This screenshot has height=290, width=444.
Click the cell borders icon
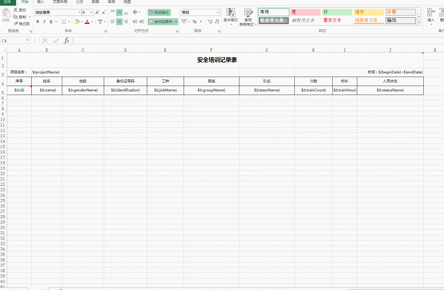tap(64, 22)
